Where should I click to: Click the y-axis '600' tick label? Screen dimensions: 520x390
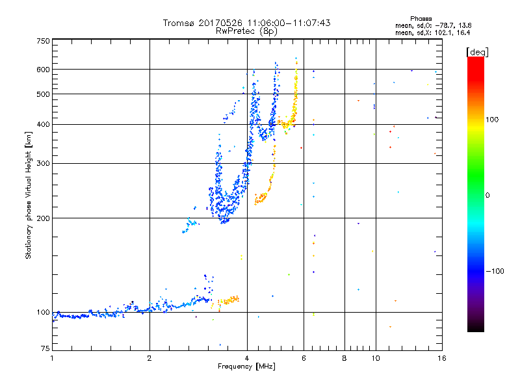click(x=43, y=70)
